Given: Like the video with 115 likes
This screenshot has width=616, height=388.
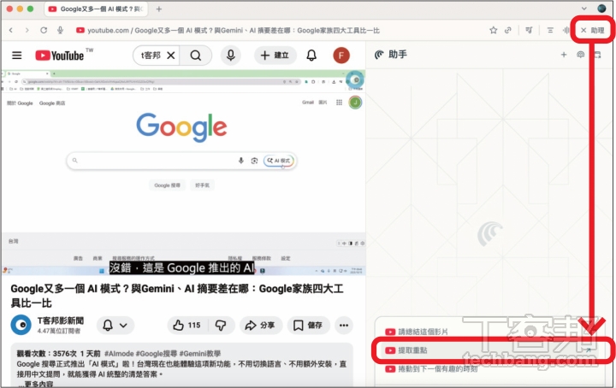Looking at the screenshot, I should 187,326.
